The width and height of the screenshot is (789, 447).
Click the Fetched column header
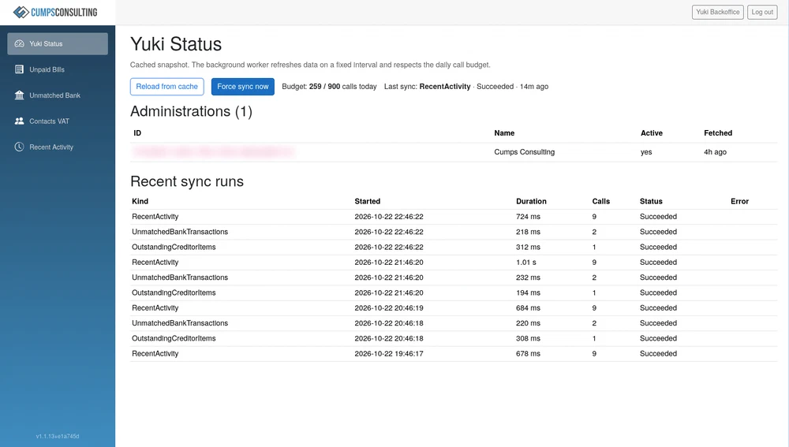(x=718, y=133)
